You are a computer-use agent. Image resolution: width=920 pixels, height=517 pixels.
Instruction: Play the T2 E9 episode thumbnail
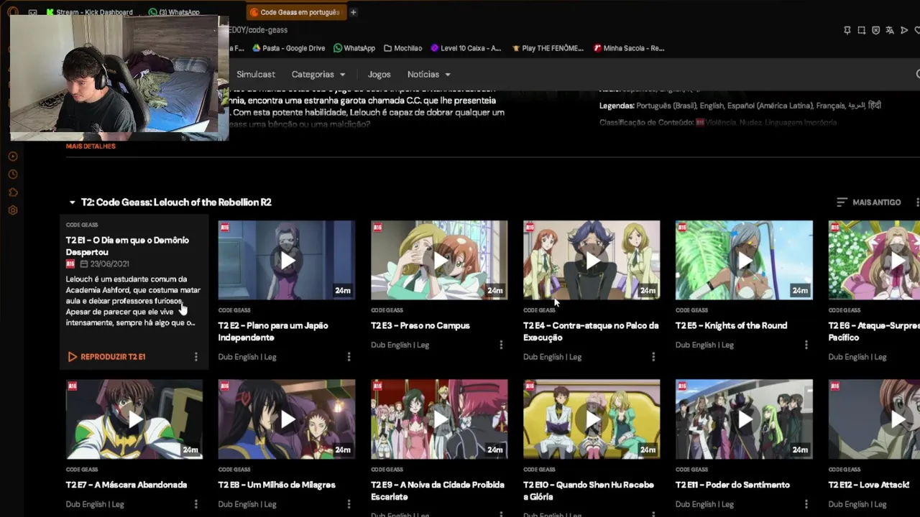439,419
